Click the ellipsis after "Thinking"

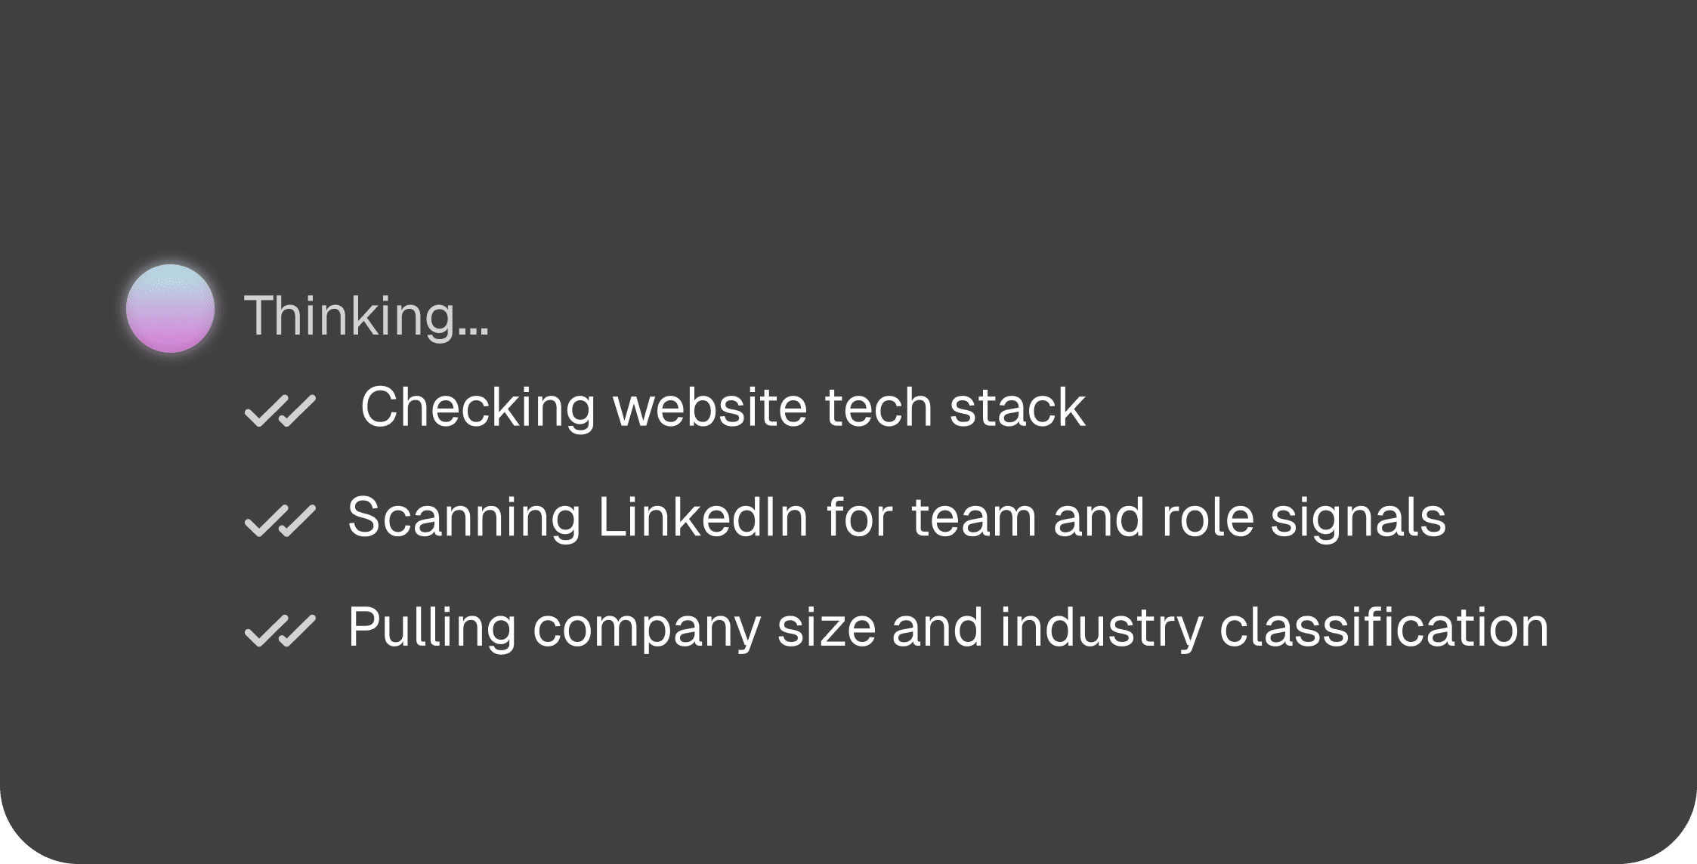click(x=473, y=331)
